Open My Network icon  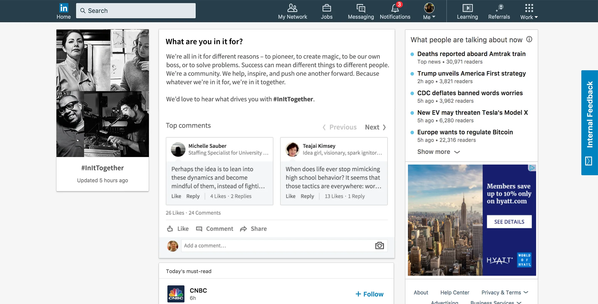(x=292, y=8)
